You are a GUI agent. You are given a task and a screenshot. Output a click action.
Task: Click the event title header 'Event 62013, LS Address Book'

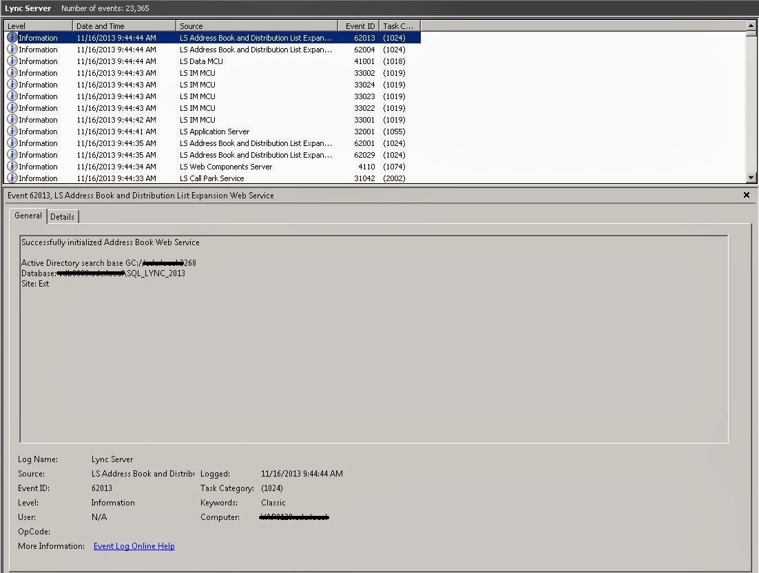(141, 195)
